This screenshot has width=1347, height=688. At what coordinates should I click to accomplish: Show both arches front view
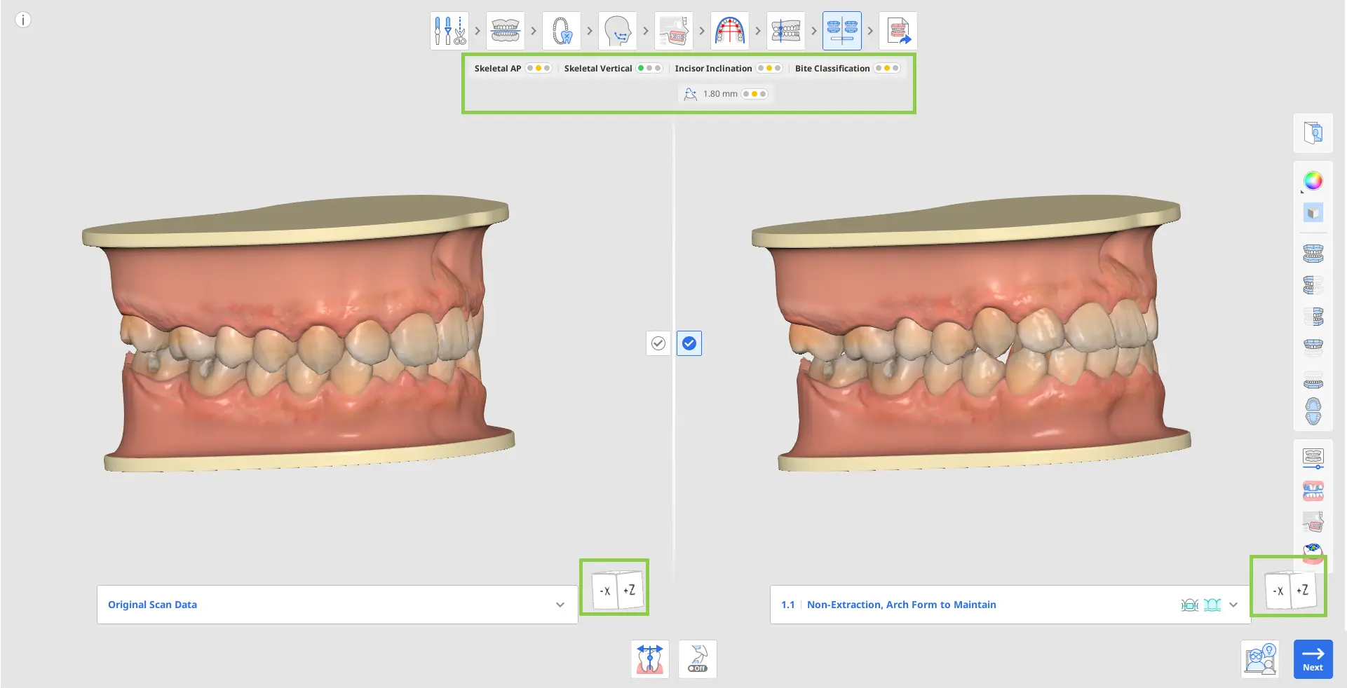pyautogui.click(x=1313, y=254)
